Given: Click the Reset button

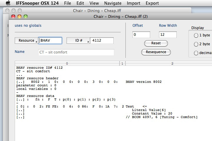Looking at the screenshot, I should (156, 43).
